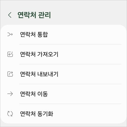The height and width of the screenshot is (127, 127).
Task: Tap the word 가져오기 in second row
Action: click(48, 54)
